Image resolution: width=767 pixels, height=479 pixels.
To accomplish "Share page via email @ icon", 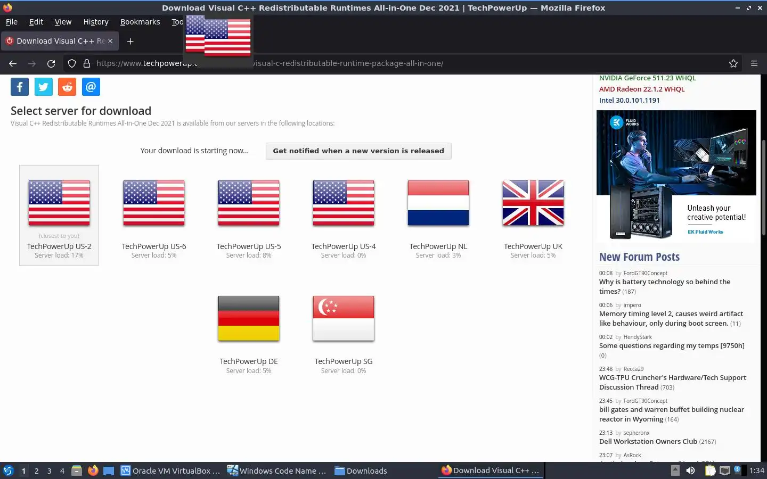I will (x=91, y=87).
